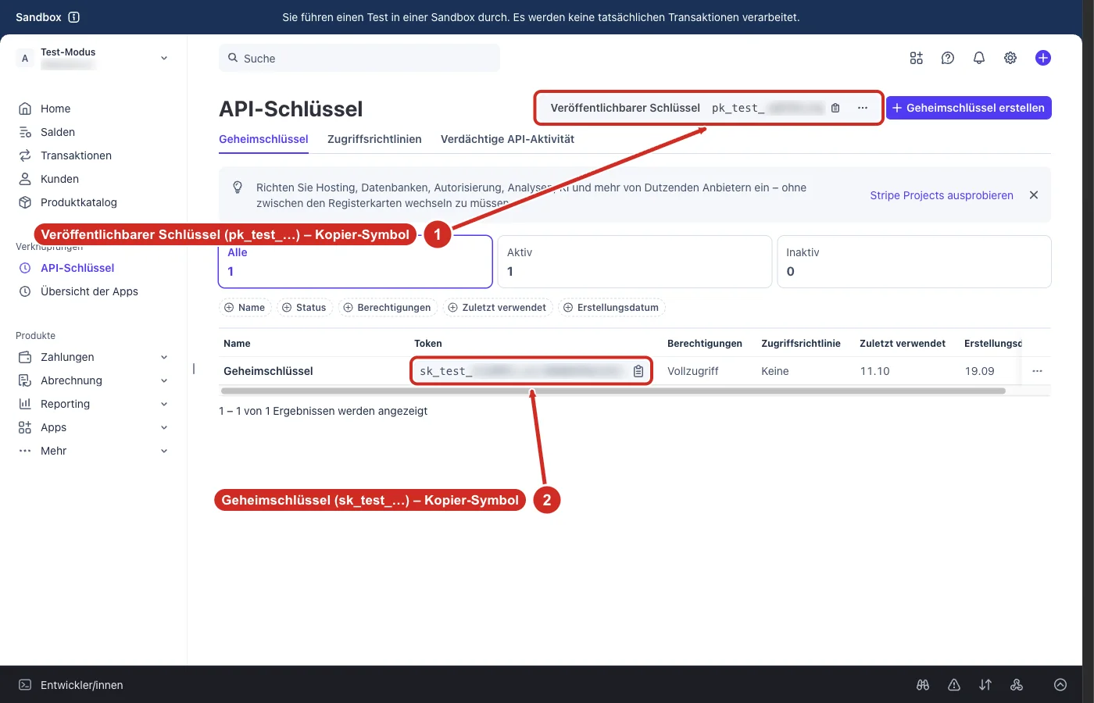Open the apps grid icon in top bar
Image resolution: width=1094 pixels, height=703 pixels.
coord(917,58)
